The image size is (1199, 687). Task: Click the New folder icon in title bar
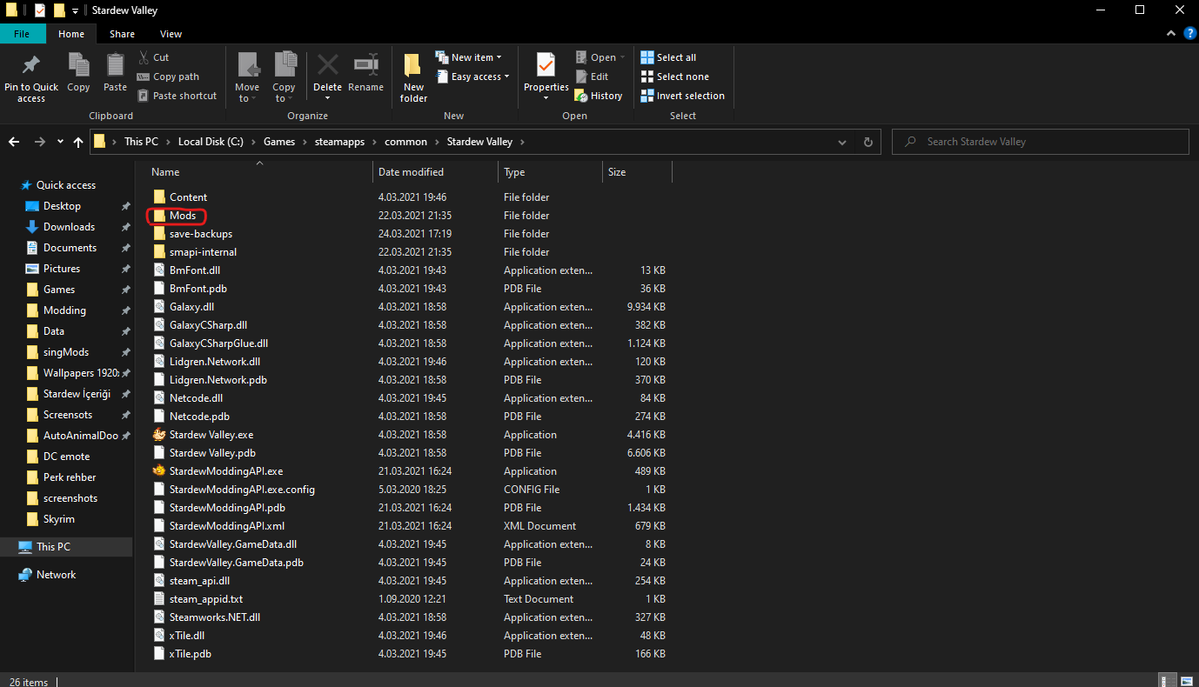tap(59, 10)
